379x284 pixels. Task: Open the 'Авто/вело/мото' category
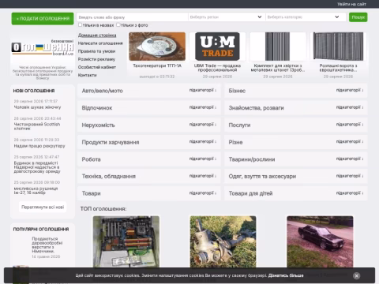coord(103,91)
